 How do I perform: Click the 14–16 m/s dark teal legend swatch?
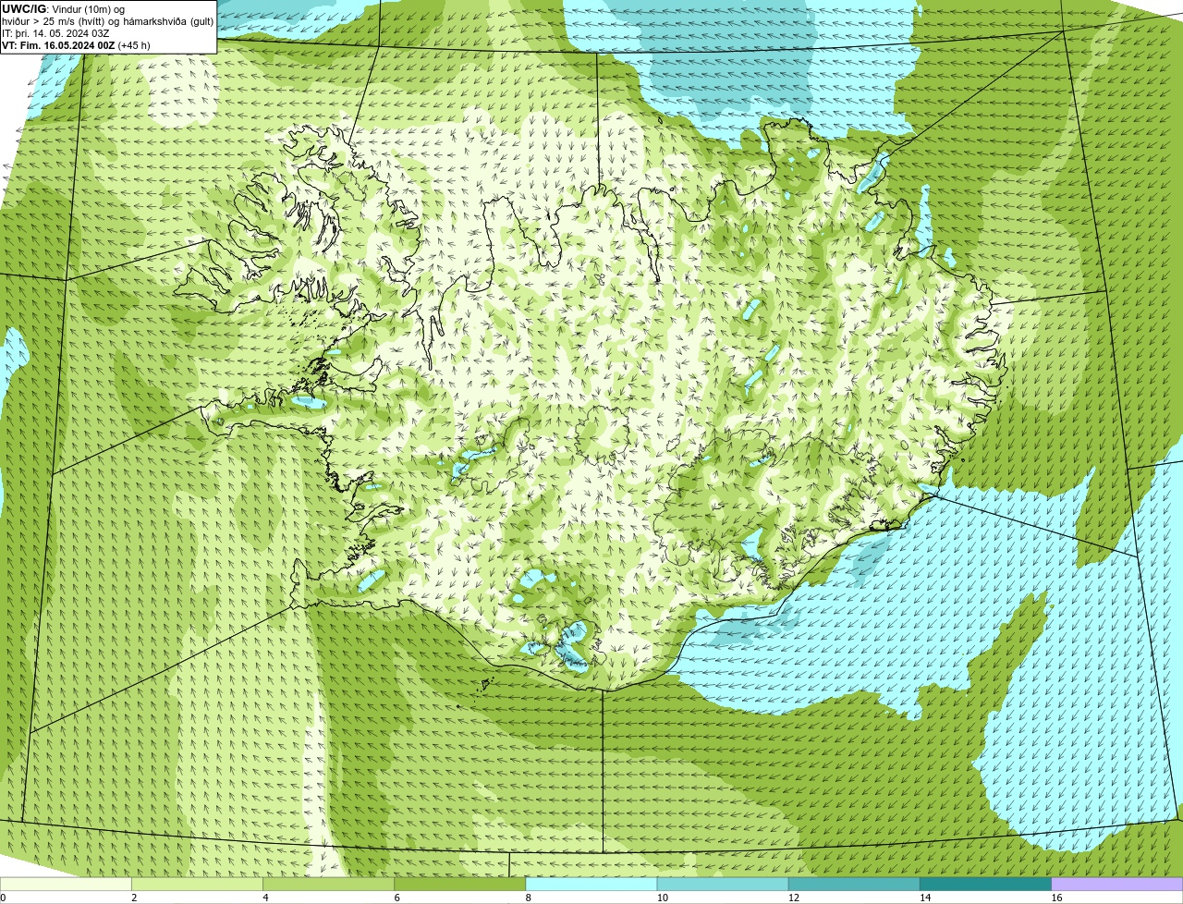click(x=985, y=884)
